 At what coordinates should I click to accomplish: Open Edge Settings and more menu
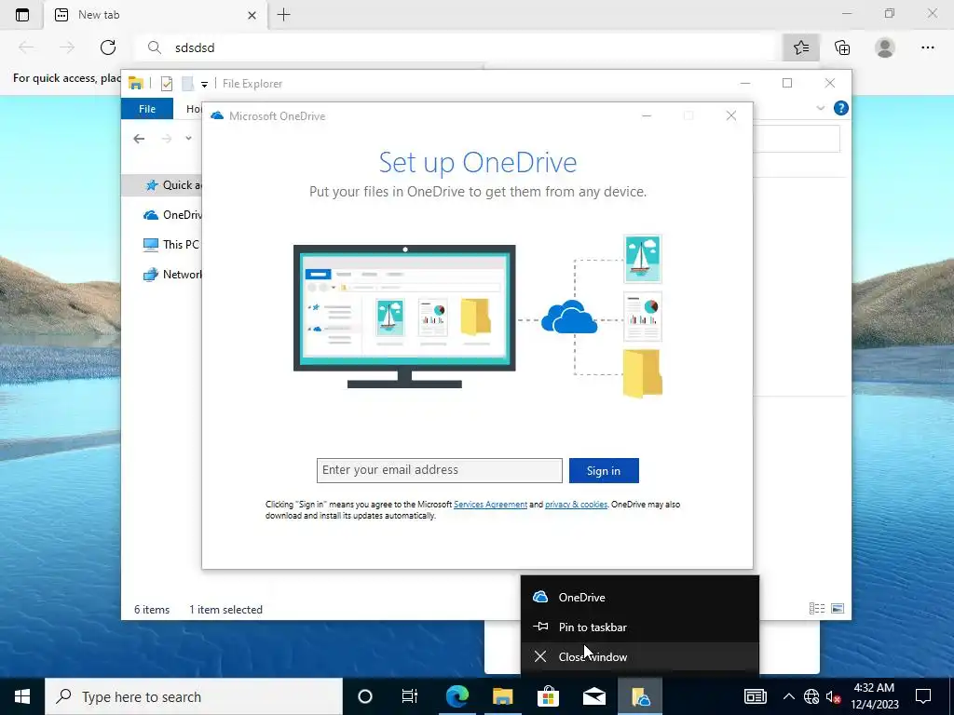(927, 47)
